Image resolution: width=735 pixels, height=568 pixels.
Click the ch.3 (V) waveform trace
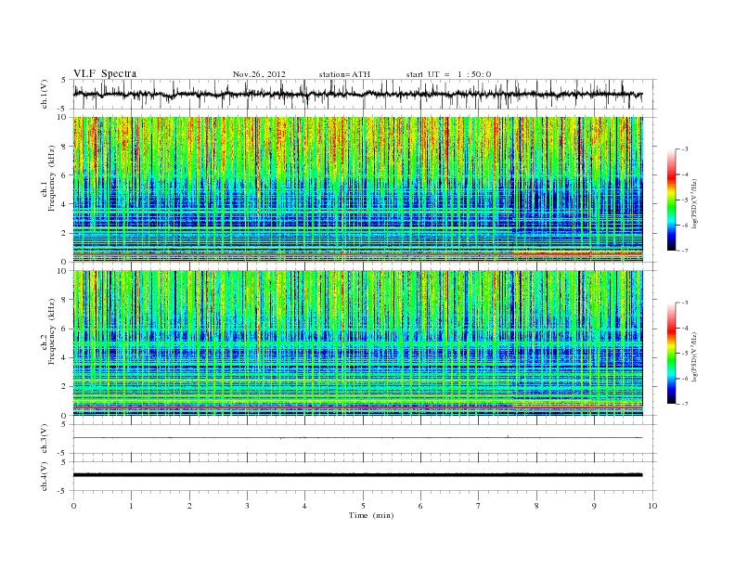(357, 438)
